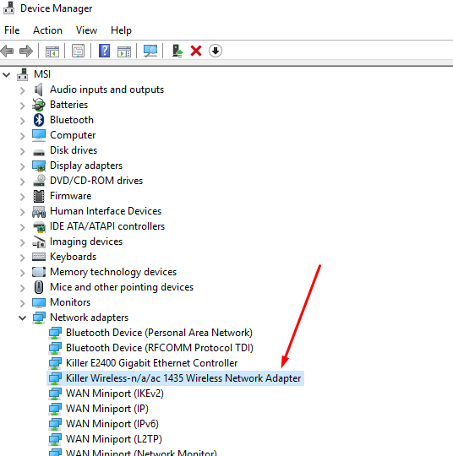Select the DVD/CD-ROM drives label
The height and width of the screenshot is (456, 453).
point(96,181)
